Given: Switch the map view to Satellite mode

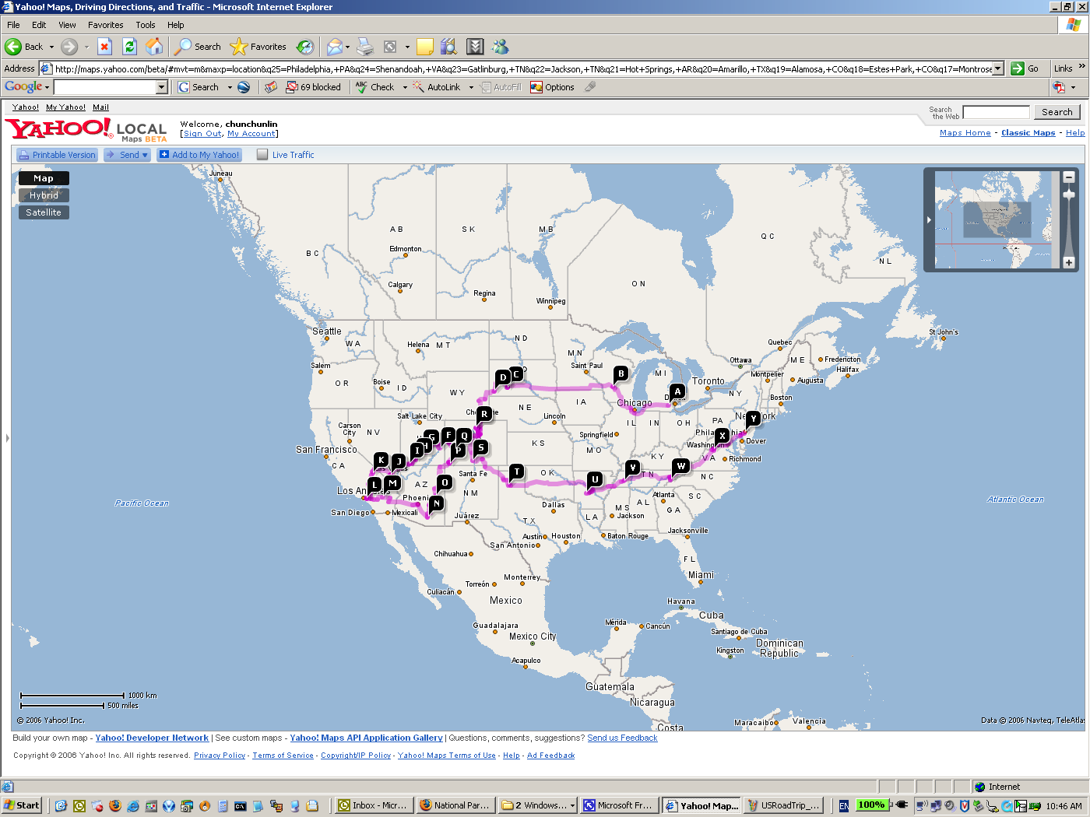Looking at the screenshot, I should pyautogui.click(x=44, y=212).
